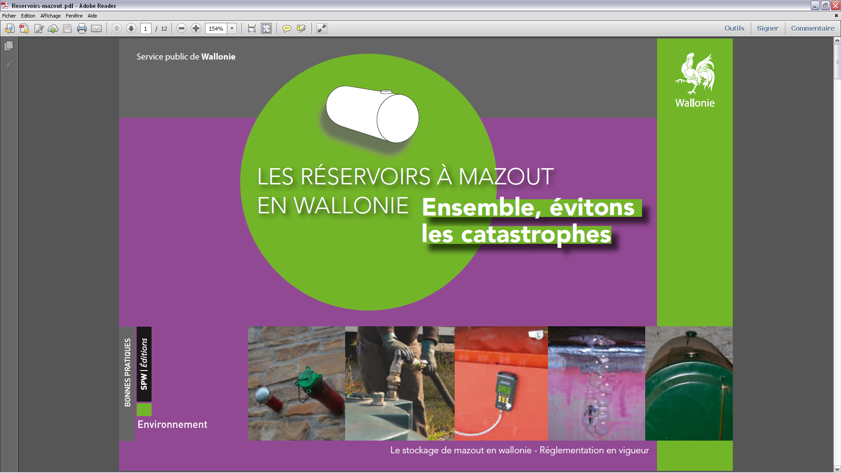Click the total pages '12' text
Image resolution: width=841 pixels, height=473 pixels.
164,28
